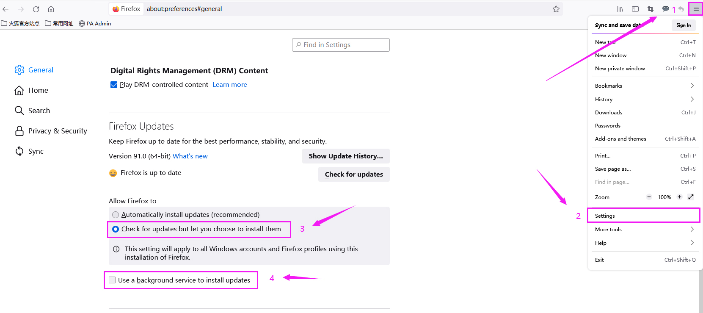Expand the Bookmarks submenu
The width and height of the screenshot is (703, 313).
(x=645, y=86)
